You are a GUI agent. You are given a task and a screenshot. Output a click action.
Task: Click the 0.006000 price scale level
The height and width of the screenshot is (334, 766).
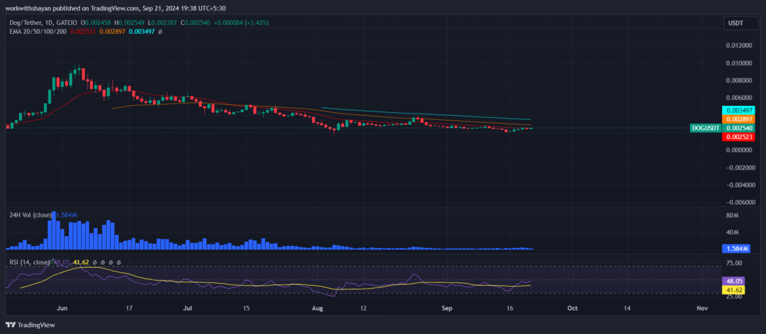(739, 98)
